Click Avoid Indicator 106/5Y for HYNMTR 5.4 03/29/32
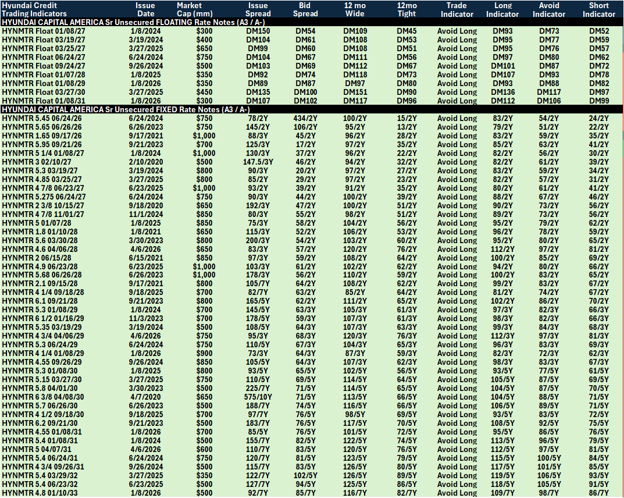Screen dimensions: 624x498 (x=549, y=475)
